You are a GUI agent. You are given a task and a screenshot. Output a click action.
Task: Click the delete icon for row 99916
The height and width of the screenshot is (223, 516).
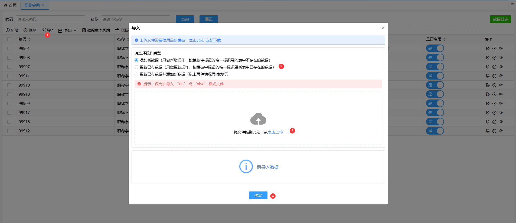[x=494, y=122]
